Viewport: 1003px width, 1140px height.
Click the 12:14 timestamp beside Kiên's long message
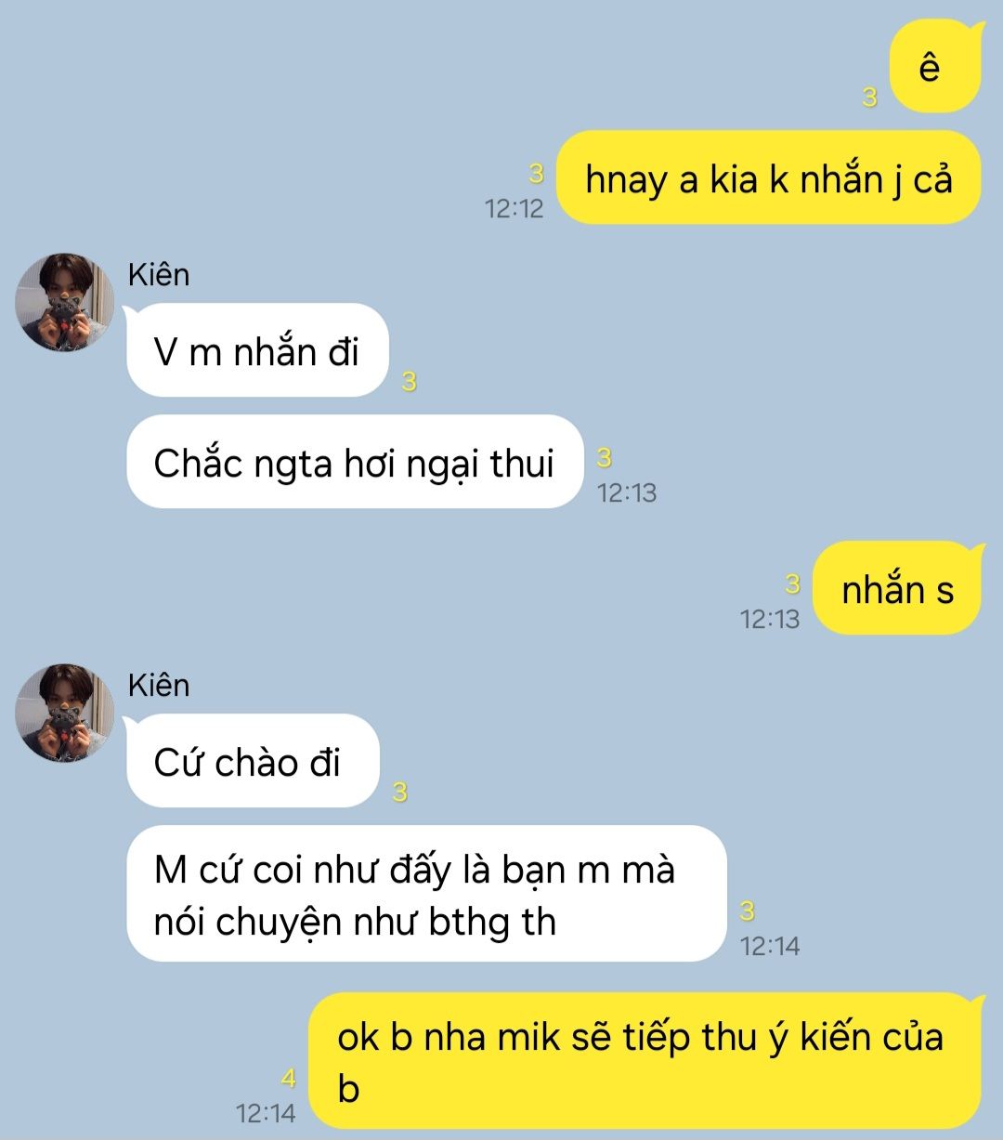point(770,946)
